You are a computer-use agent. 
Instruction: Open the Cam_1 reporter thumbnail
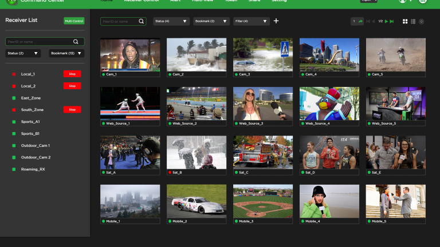[x=130, y=55]
